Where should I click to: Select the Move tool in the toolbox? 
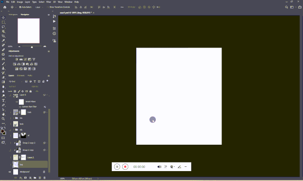[x=3, y=17]
